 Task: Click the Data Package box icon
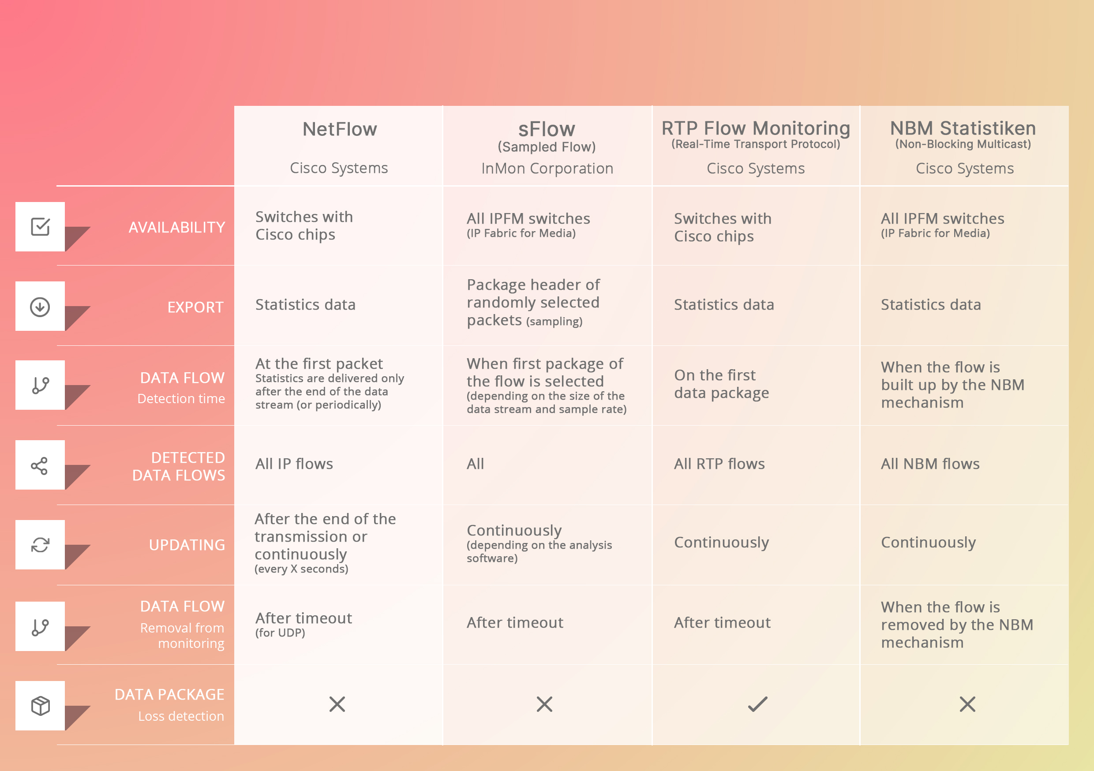[40, 706]
